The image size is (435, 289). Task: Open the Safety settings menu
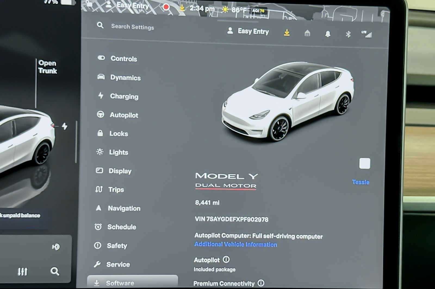(110, 246)
